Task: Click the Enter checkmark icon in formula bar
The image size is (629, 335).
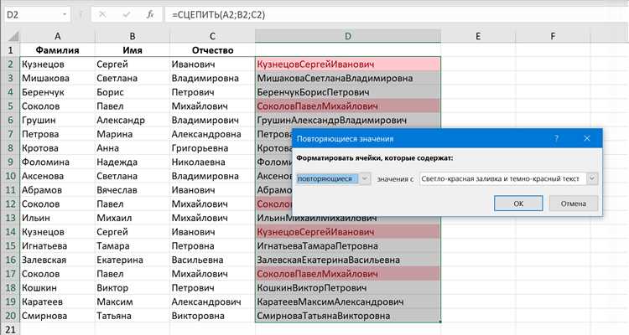Action: tap(127, 15)
